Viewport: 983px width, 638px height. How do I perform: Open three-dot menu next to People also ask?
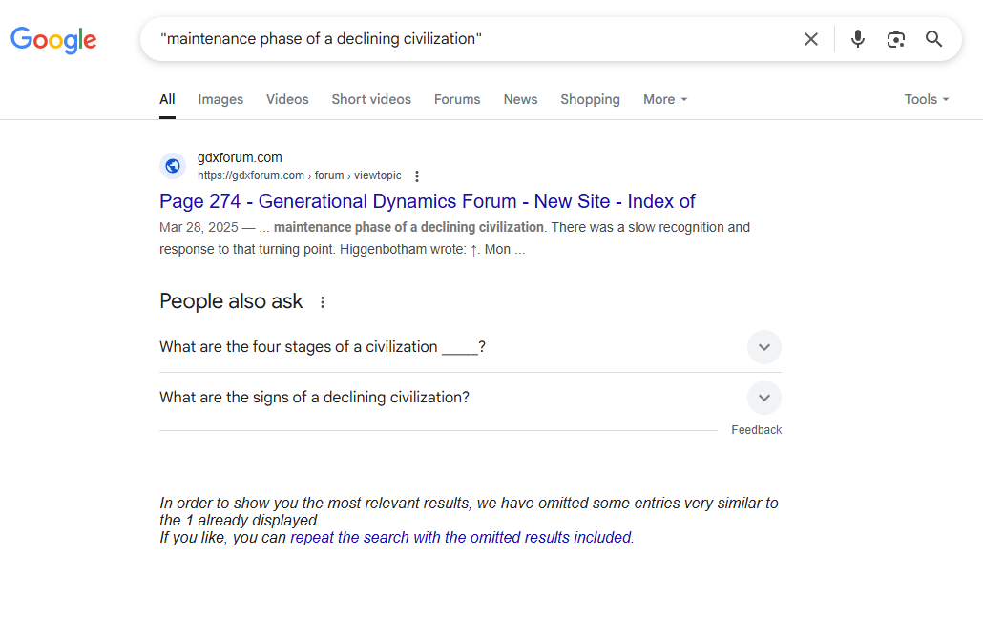pos(323,302)
